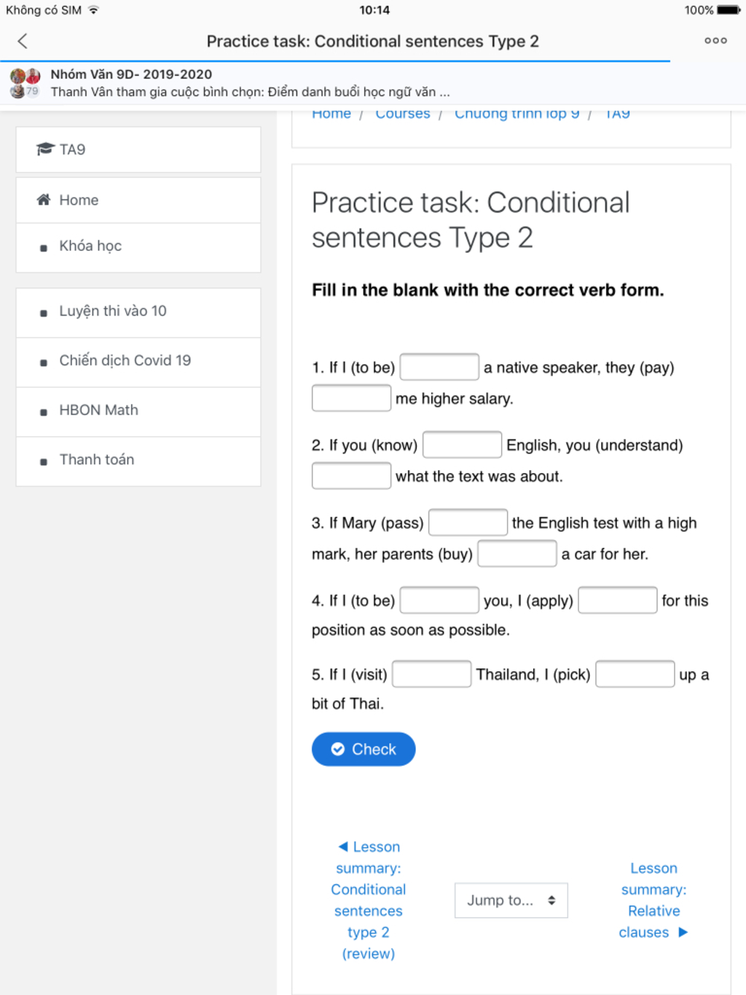Tap the left arrow for previous lesson

(x=343, y=847)
